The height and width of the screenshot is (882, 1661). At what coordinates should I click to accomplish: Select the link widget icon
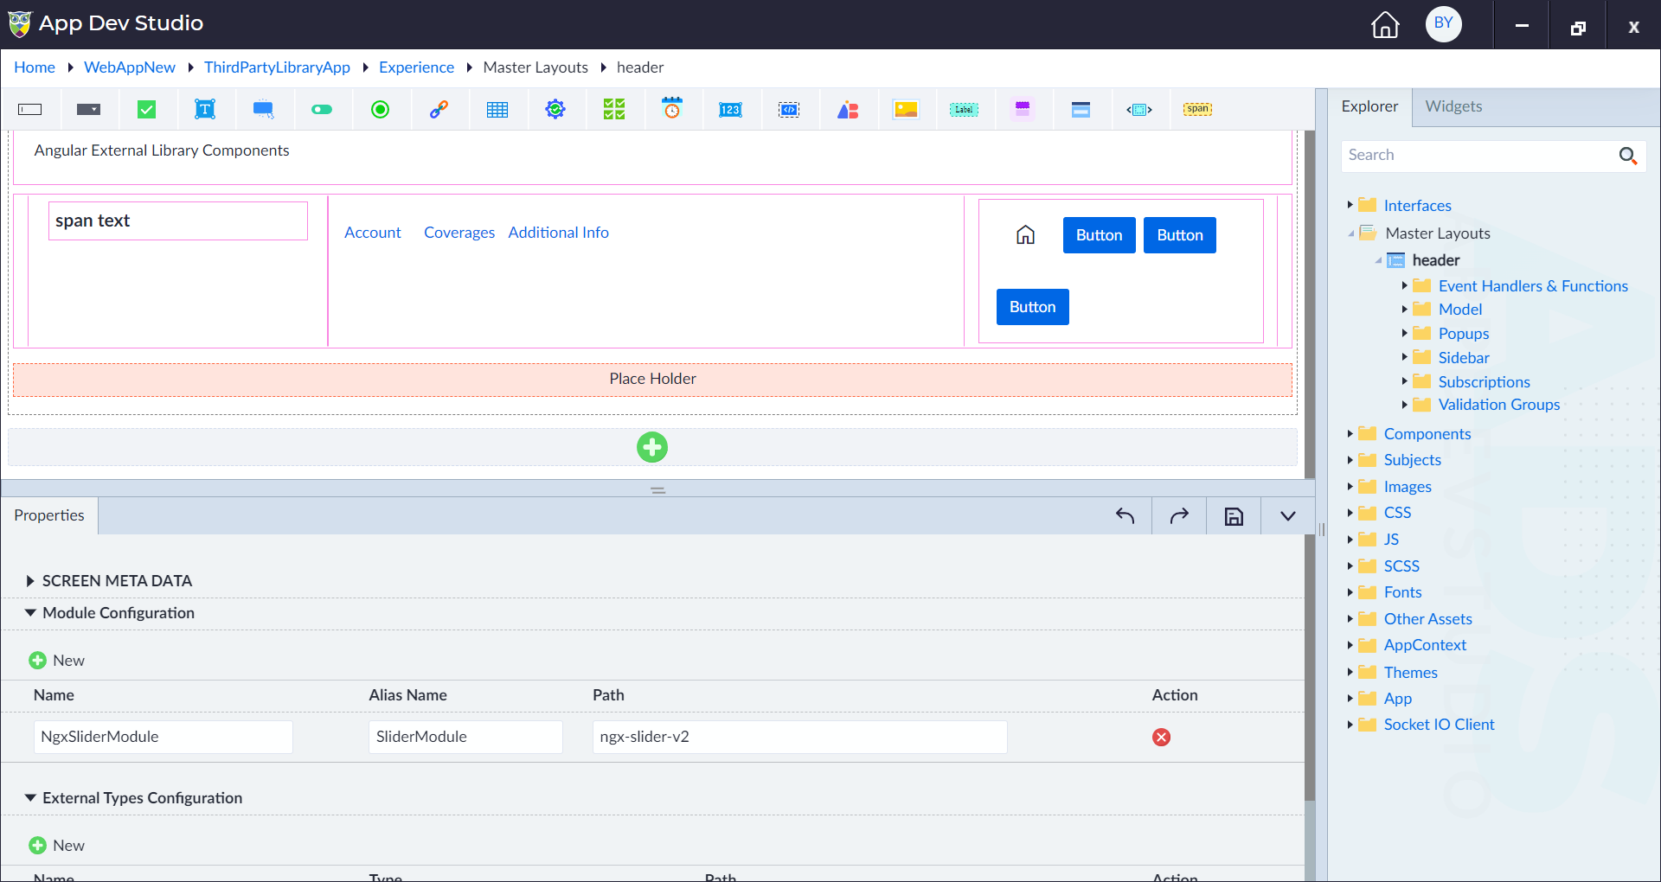[x=439, y=109]
